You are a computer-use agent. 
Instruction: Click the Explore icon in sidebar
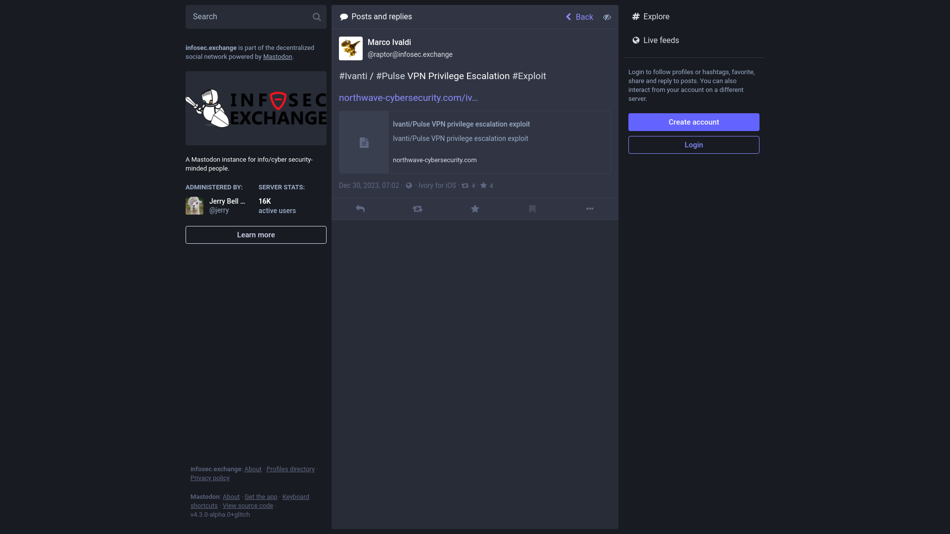635,16
